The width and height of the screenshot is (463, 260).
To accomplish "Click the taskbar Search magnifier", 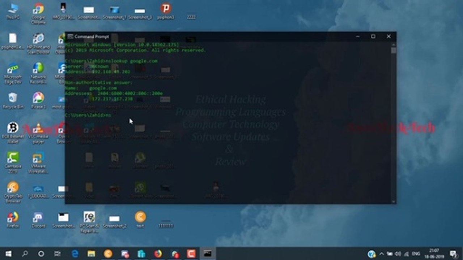I will click(x=25, y=254).
